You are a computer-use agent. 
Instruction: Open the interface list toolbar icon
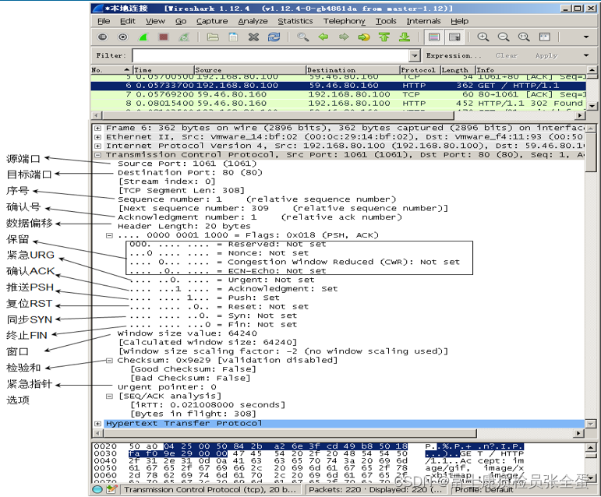102,37
